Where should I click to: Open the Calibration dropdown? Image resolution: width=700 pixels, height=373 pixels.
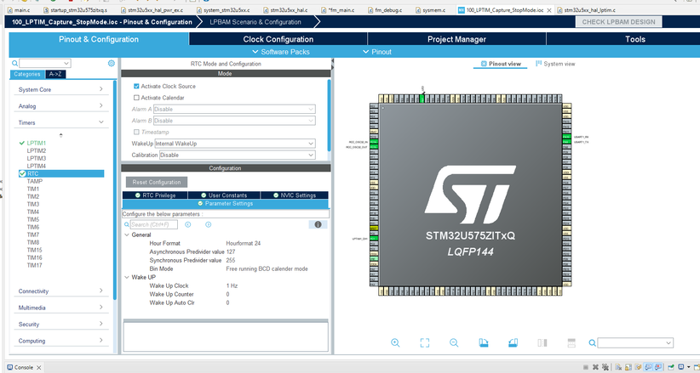(237, 155)
